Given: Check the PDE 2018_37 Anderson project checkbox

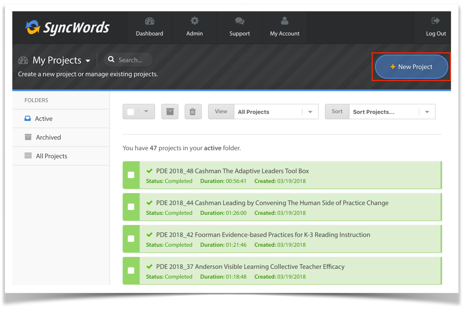Looking at the screenshot, I should pos(131,271).
